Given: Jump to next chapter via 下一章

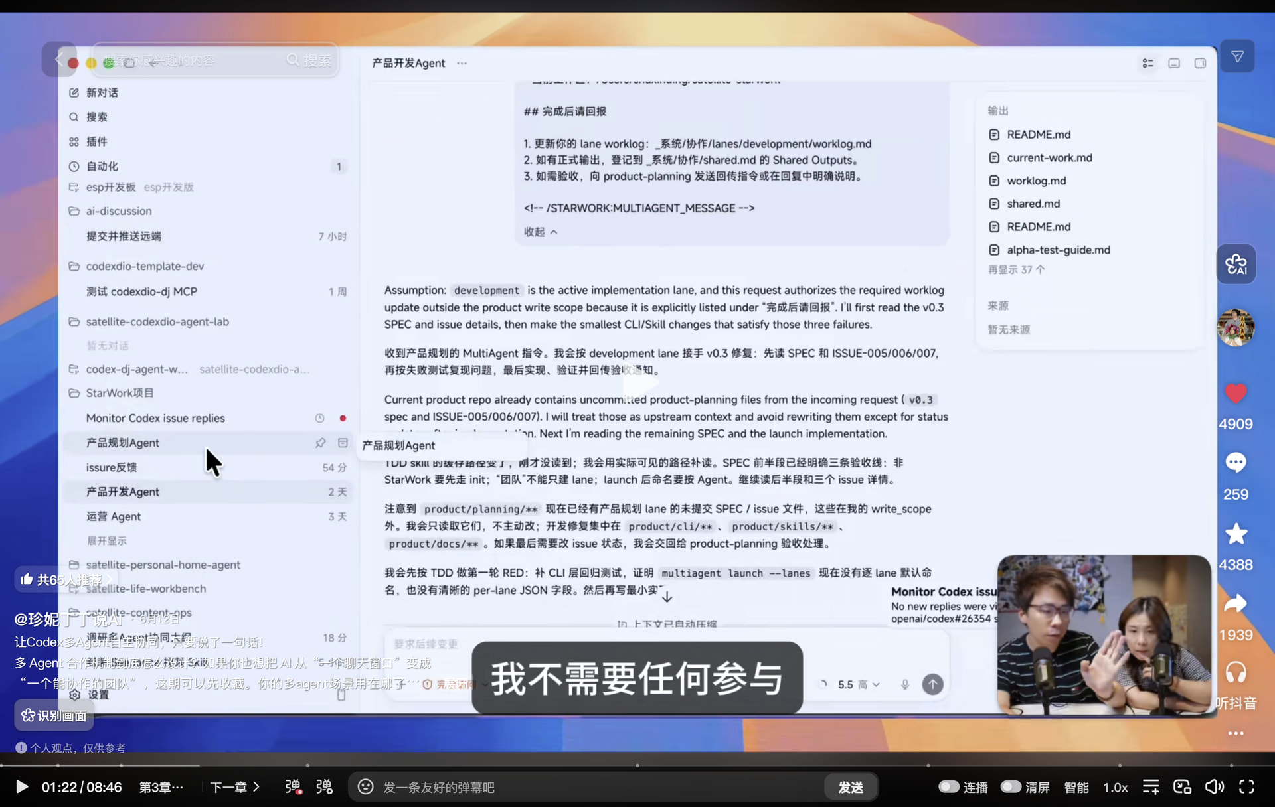Looking at the screenshot, I should coord(234,787).
